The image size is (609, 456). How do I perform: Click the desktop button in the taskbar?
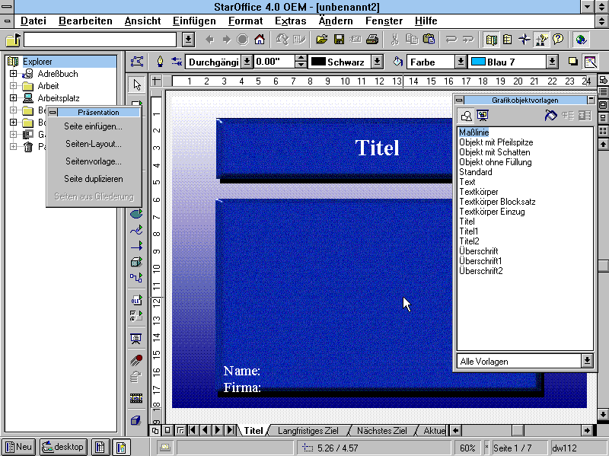(x=63, y=447)
